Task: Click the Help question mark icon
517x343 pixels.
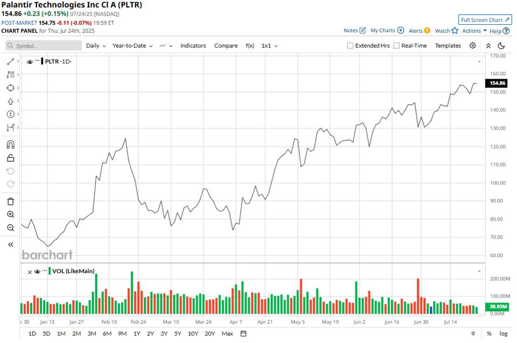Action: 506,31
